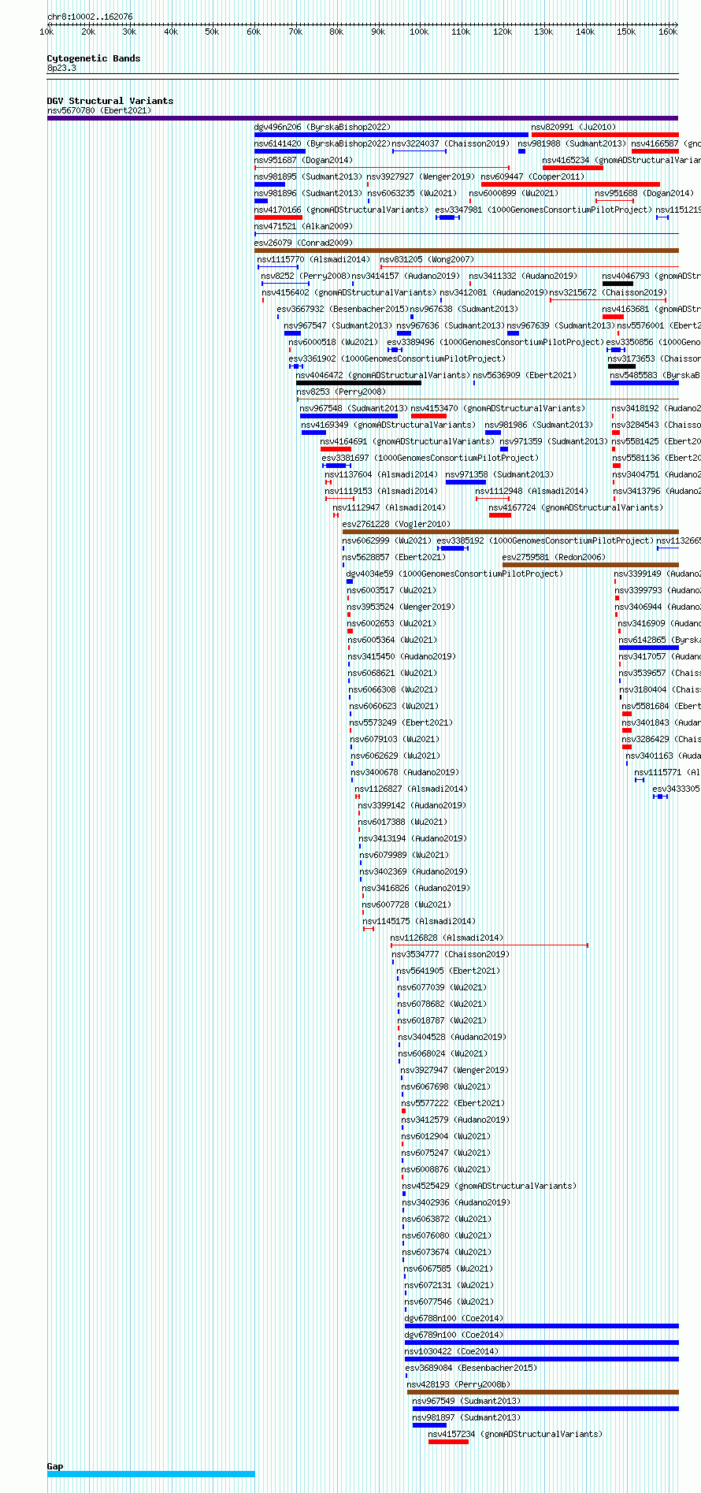Select variant nsv6000899 (Wu2021)
701x1493 pixels.
(514, 193)
